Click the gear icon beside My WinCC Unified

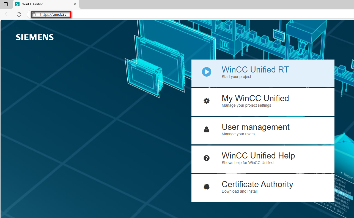207,101
